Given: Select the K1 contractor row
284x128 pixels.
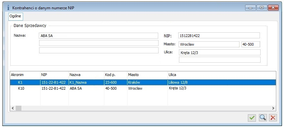Looking at the screenshot, I should point(143,83).
